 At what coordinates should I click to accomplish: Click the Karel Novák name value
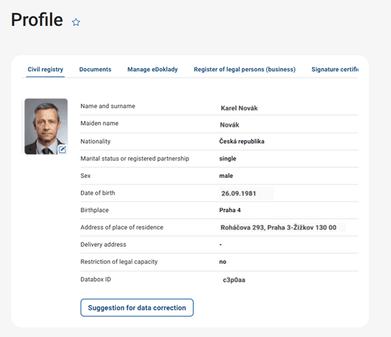pyautogui.click(x=239, y=108)
